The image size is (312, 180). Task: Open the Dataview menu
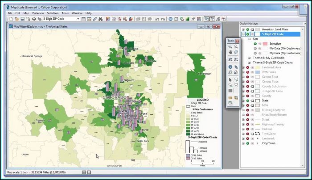(38, 13)
